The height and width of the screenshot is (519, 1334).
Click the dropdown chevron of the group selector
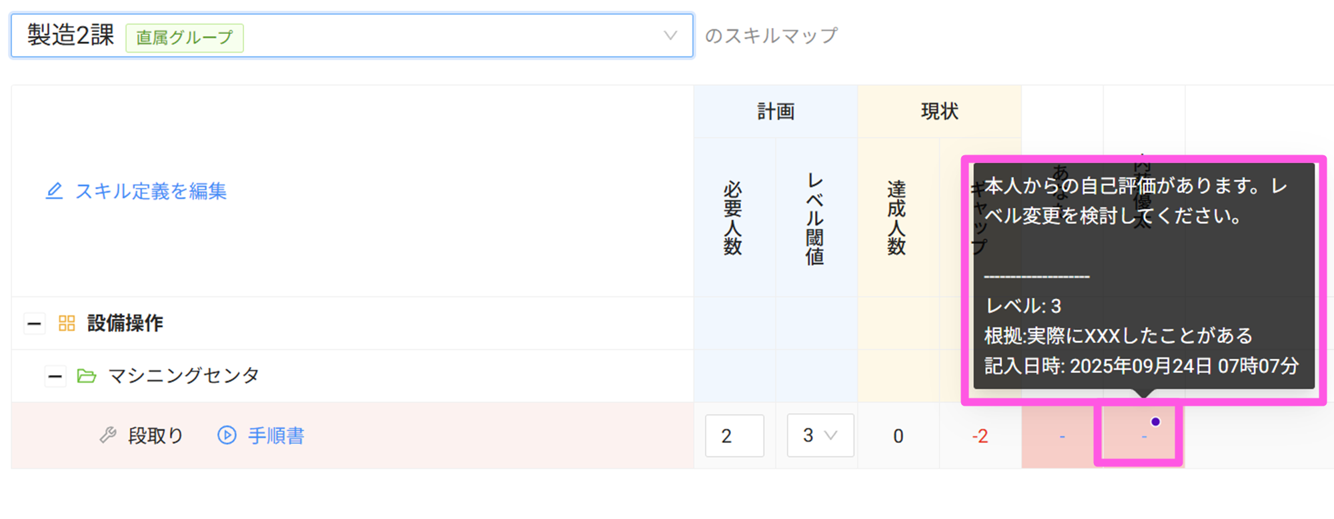point(670,35)
